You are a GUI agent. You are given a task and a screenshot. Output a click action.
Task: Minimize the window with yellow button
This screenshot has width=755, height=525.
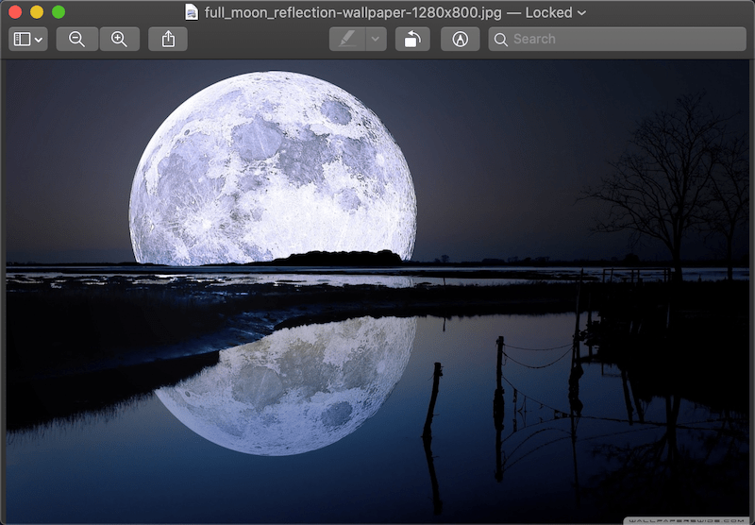37,12
